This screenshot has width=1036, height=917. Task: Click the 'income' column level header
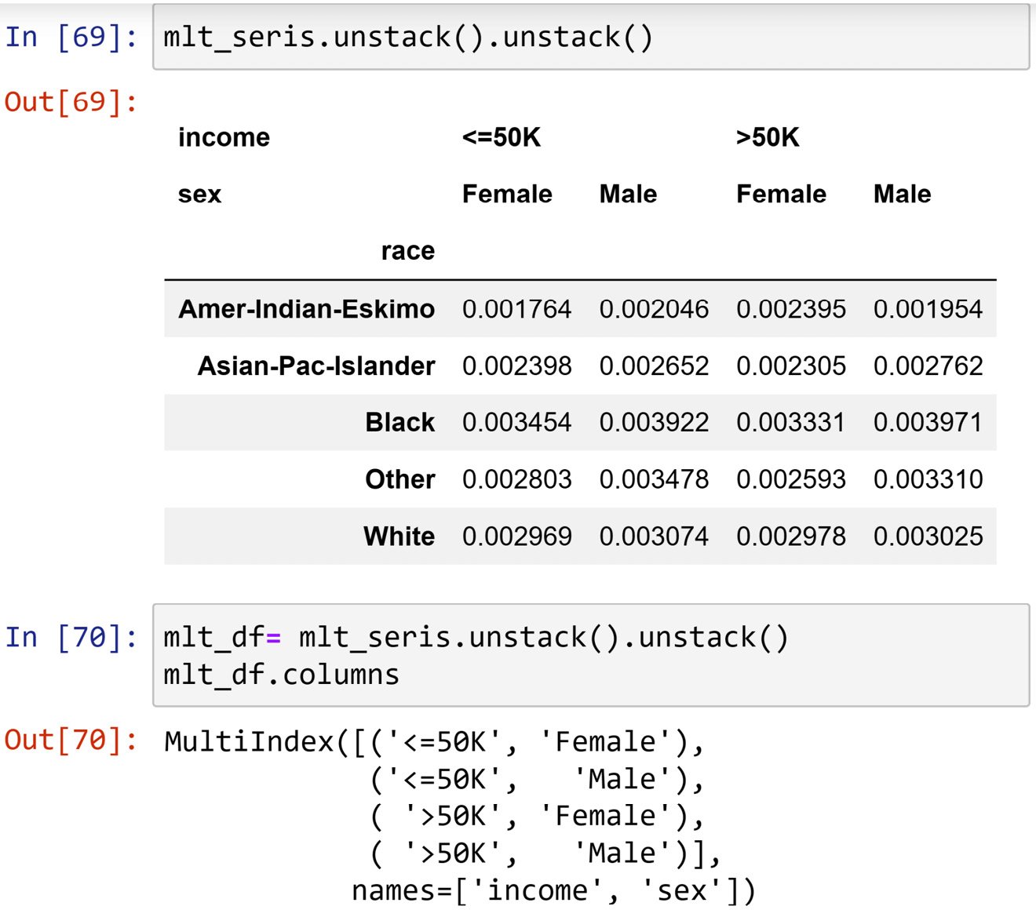224,137
